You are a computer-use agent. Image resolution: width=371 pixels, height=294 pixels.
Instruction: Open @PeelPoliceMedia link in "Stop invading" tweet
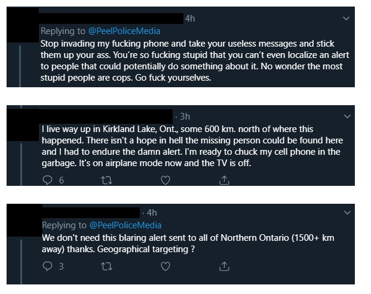(125, 31)
